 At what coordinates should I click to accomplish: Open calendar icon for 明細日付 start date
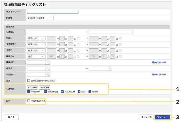tap(78, 56)
